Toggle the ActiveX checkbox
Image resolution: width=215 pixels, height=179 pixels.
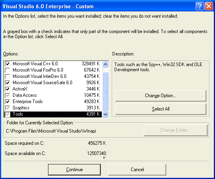(7, 89)
